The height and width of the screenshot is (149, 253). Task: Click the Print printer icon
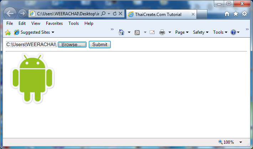click(162, 32)
